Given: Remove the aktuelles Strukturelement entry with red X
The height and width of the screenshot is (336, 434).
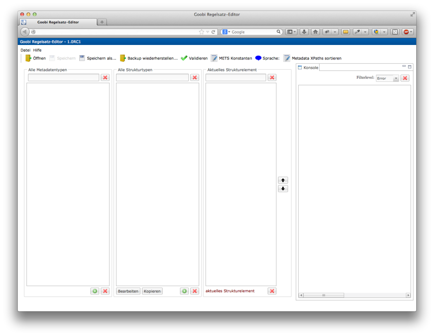Looking at the screenshot, I should [272, 291].
